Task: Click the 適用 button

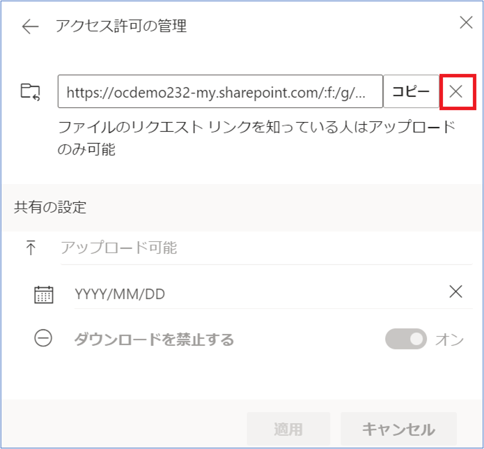Action: click(x=288, y=429)
